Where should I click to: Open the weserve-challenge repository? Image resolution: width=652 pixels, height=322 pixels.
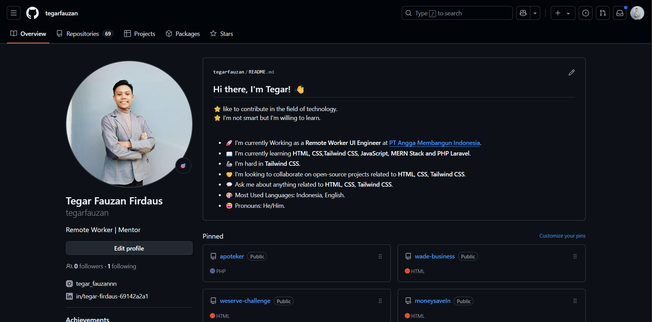[245, 301]
